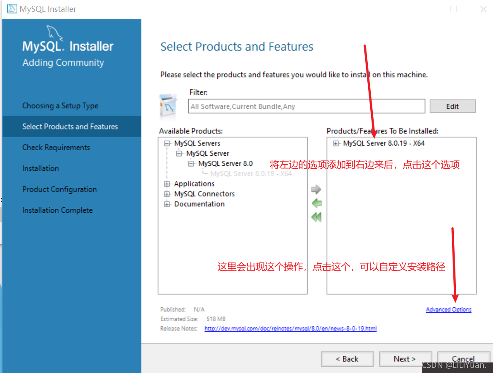Select the MySQL Servers tree label
Image resolution: width=493 pixels, height=373 pixels.
click(197, 143)
